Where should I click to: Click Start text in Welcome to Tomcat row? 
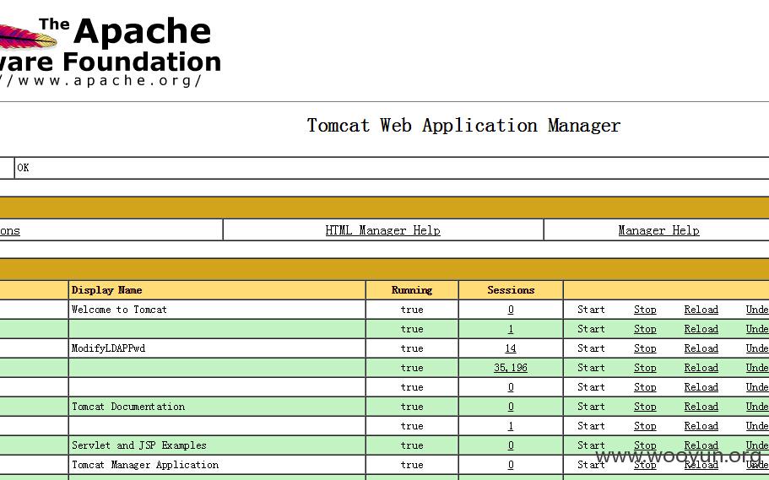point(591,310)
